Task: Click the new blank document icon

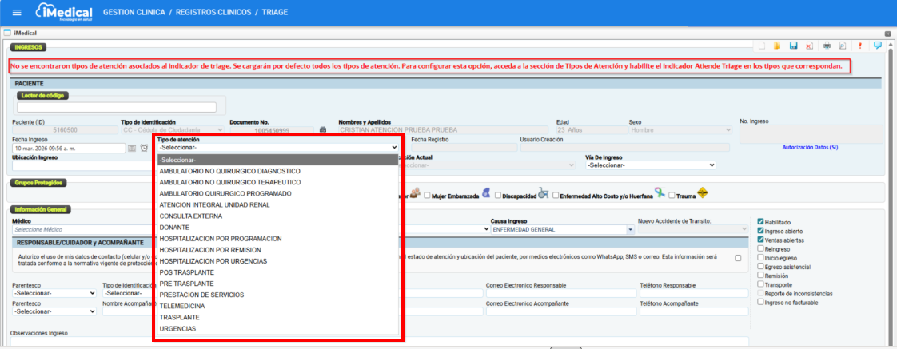Action: pyautogui.click(x=762, y=46)
